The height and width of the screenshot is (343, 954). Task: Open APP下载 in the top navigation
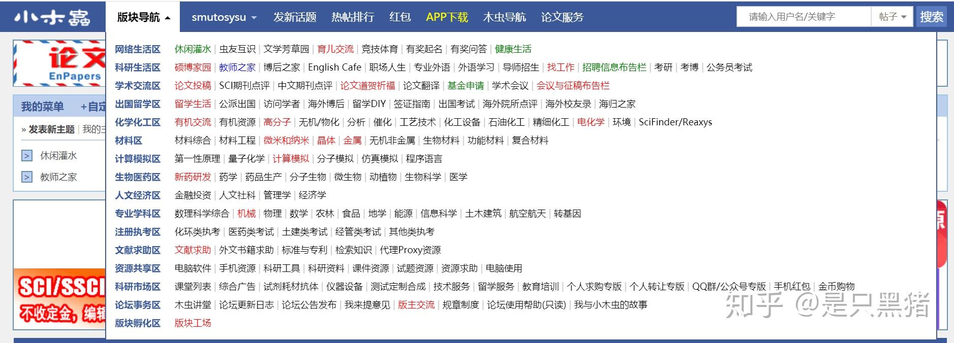[x=447, y=17]
